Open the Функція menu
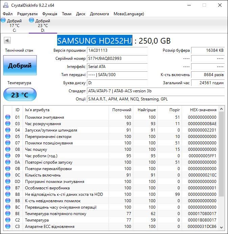This screenshot has width=228, height=234. coord(50,14)
